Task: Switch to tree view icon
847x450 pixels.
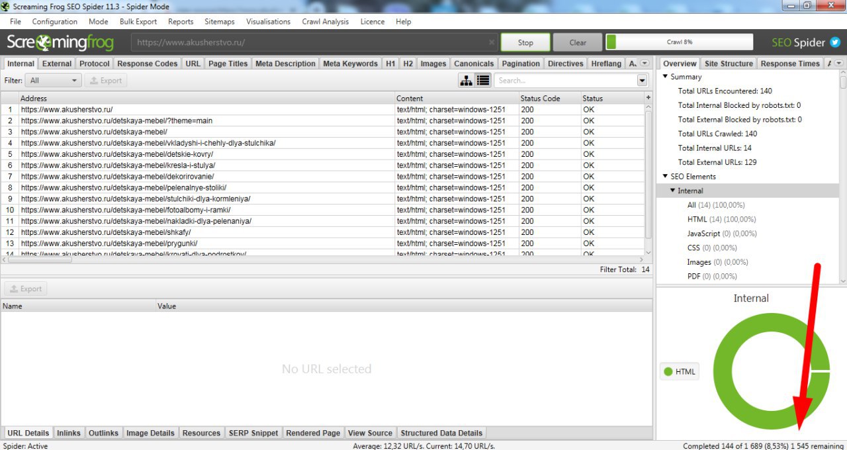Action: tap(467, 80)
